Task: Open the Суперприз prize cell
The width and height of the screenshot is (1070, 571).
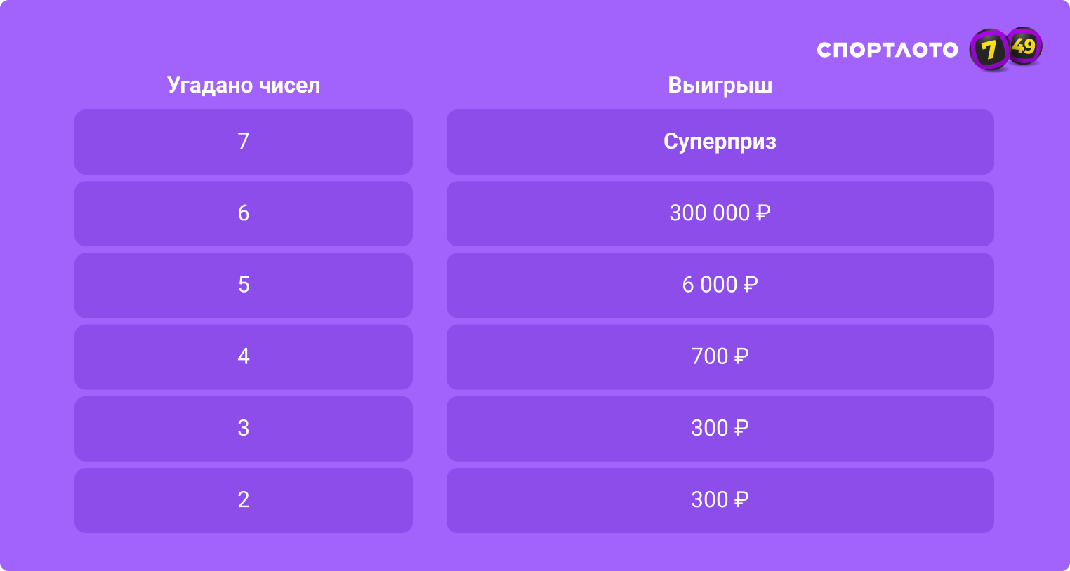Action: [720, 142]
